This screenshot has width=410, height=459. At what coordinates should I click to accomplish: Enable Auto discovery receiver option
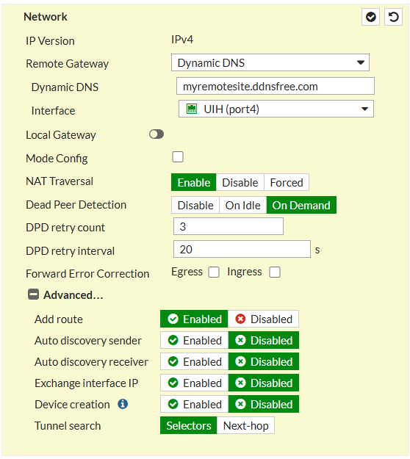(195, 361)
